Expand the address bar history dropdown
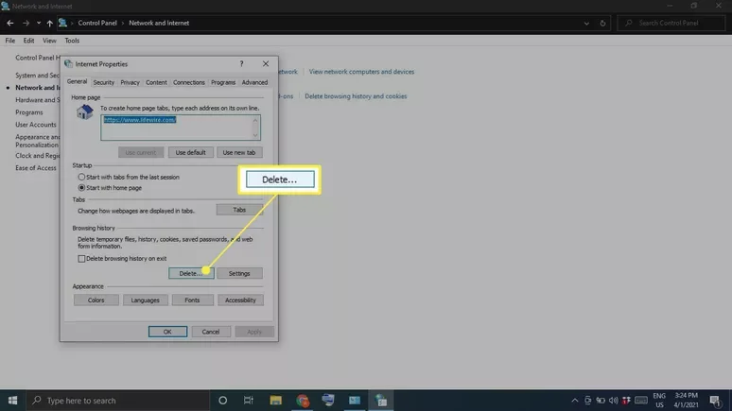732x411 pixels. tap(586, 23)
